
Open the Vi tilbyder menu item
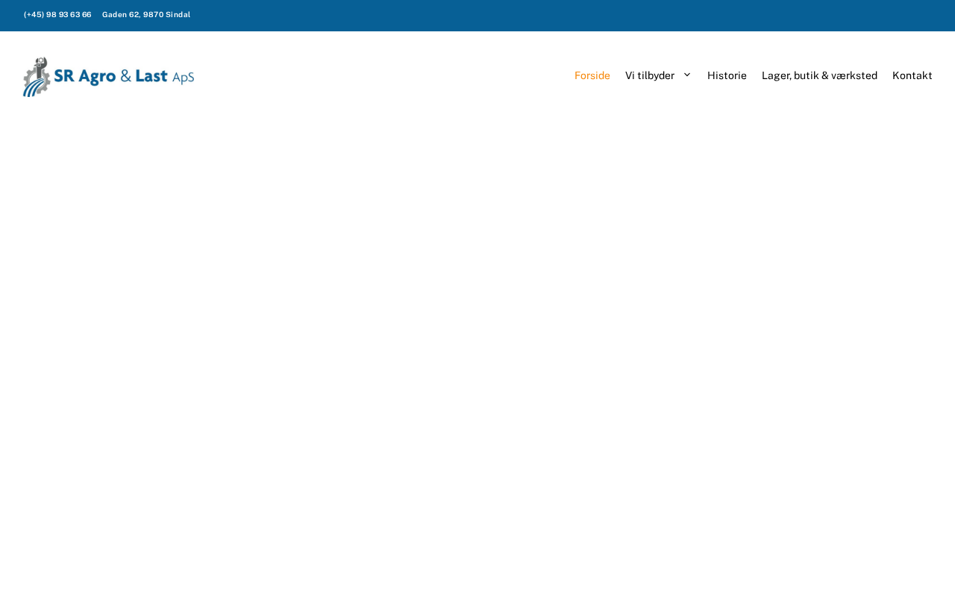coord(650,75)
